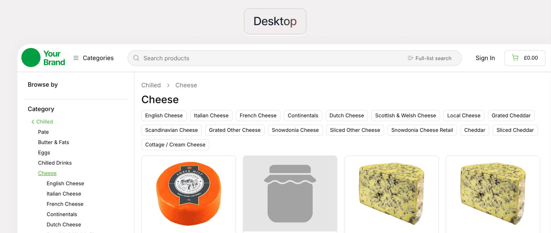Open the Amber Mist cheese product image
551x233 pixels.
coord(189,194)
